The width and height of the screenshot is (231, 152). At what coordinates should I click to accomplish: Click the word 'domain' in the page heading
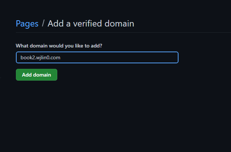click(x=119, y=24)
